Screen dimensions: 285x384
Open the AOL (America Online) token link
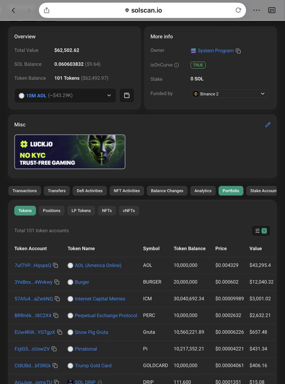(98, 266)
